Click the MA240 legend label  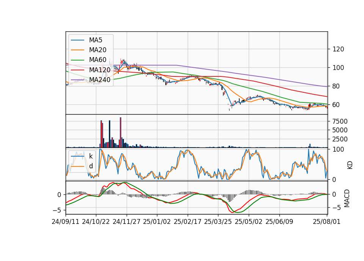point(100,80)
